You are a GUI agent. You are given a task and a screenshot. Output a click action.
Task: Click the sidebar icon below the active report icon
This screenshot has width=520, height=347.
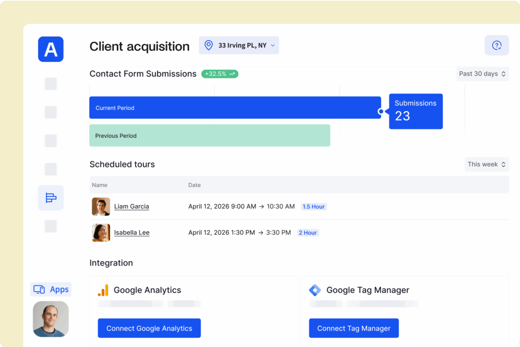(50, 226)
